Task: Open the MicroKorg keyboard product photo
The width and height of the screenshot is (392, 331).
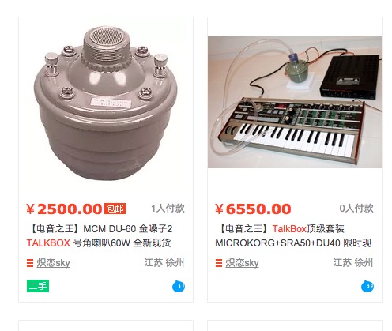Action: (x=295, y=102)
